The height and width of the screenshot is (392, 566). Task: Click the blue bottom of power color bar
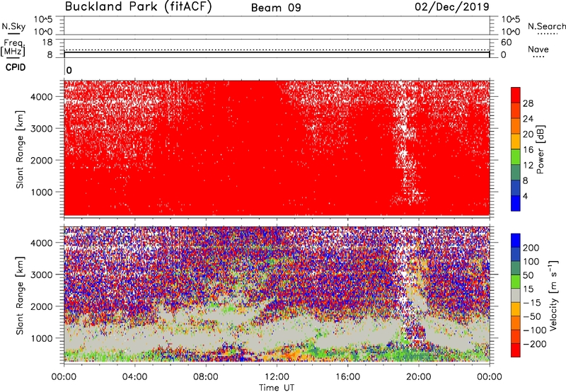(x=515, y=203)
